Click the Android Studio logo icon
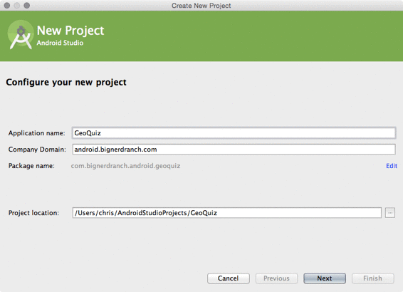 (x=21, y=35)
